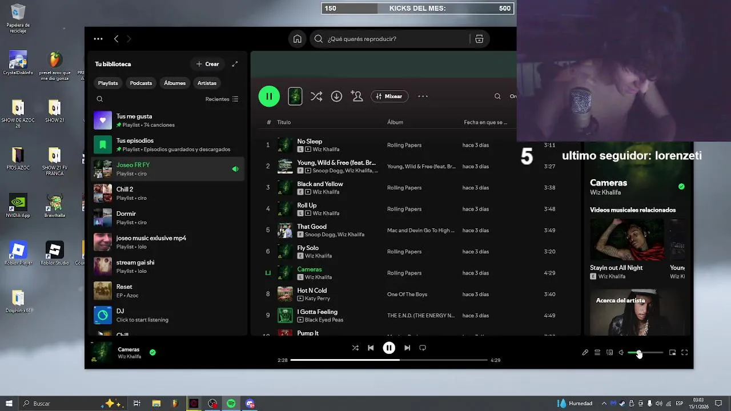Image resolution: width=731 pixels, height=411 pixels.
Task: Pause the playlist with the big green button
Action: (269, 96)
